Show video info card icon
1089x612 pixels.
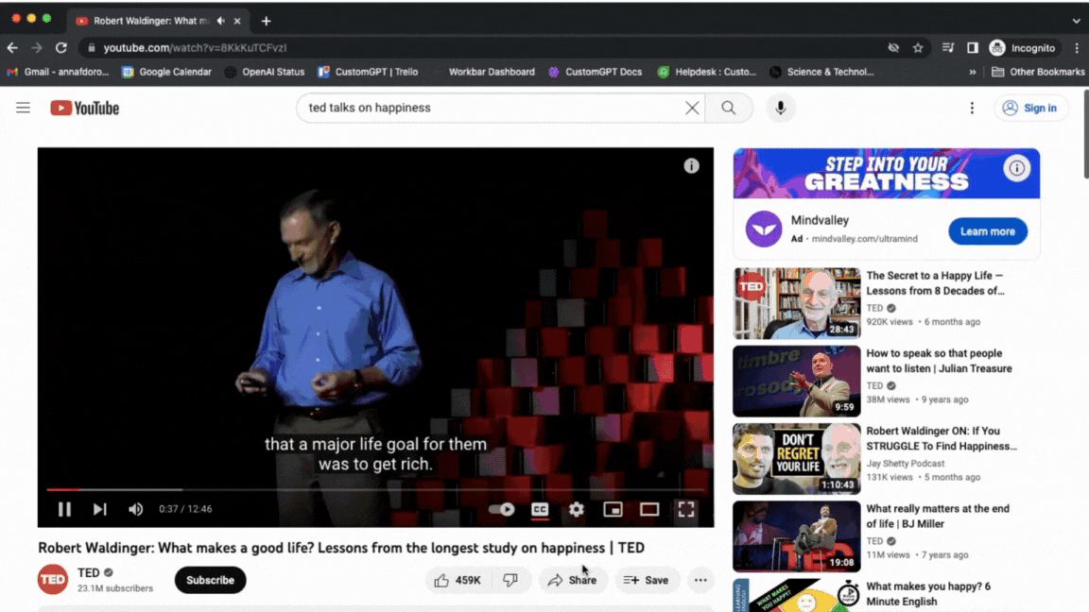click(x=691, y=166)
